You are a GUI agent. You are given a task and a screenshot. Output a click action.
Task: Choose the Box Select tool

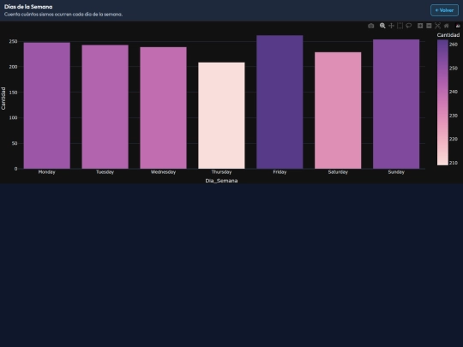tap(400, 26)
